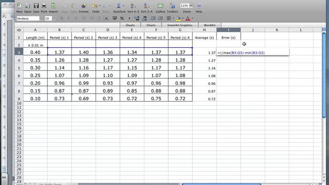Select row 9 header

tap(19, 98)
